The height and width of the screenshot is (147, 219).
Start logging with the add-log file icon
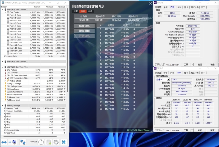coord(49,142)
